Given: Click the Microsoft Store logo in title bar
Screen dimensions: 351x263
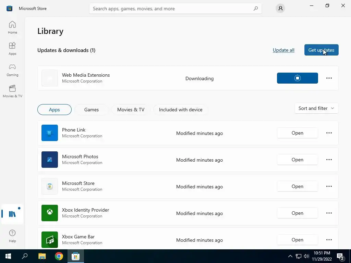Looking at the screenshot, I should [9, 9].
